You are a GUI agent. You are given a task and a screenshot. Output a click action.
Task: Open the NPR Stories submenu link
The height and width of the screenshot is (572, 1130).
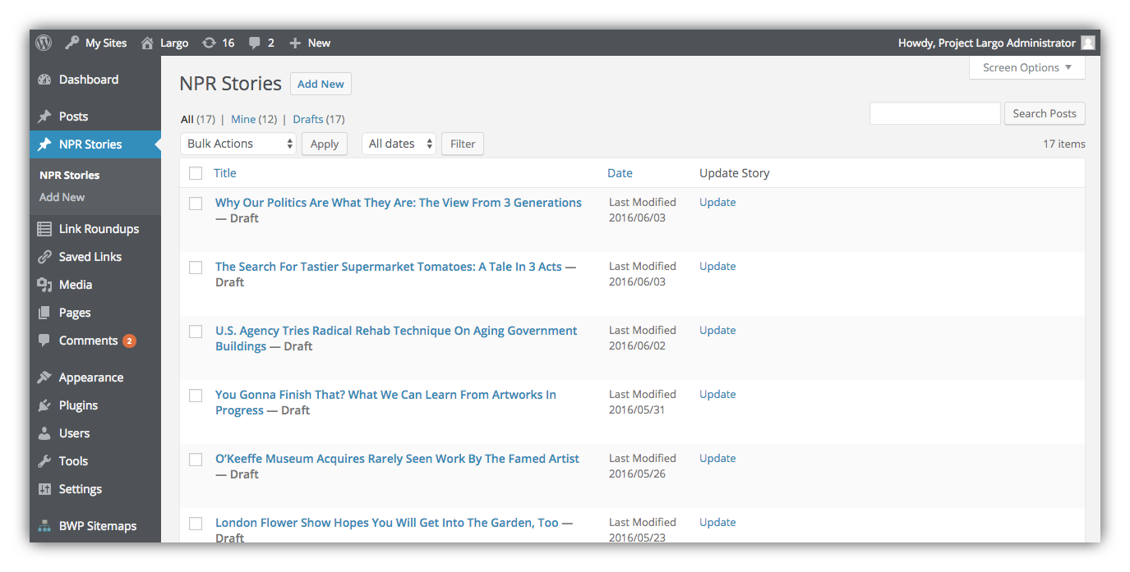pos(70,175)
